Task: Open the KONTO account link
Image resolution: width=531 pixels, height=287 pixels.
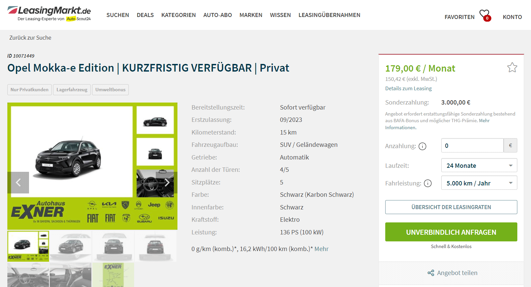Action: [512, 17]
